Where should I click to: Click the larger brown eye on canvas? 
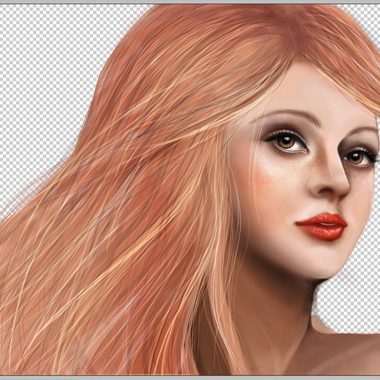(286, 141)
